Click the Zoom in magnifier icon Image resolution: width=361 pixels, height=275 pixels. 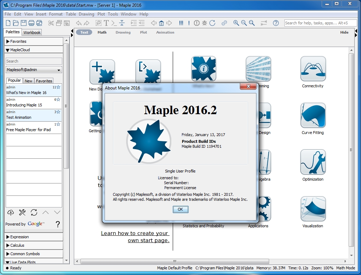236,23
